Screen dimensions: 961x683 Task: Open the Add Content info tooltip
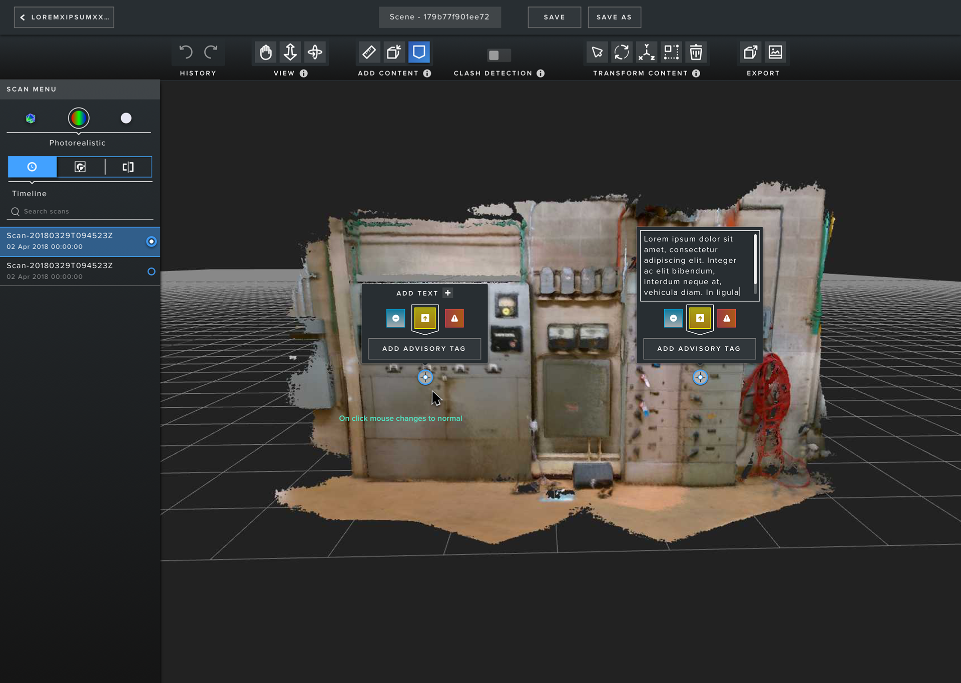(x=427, y=73)
